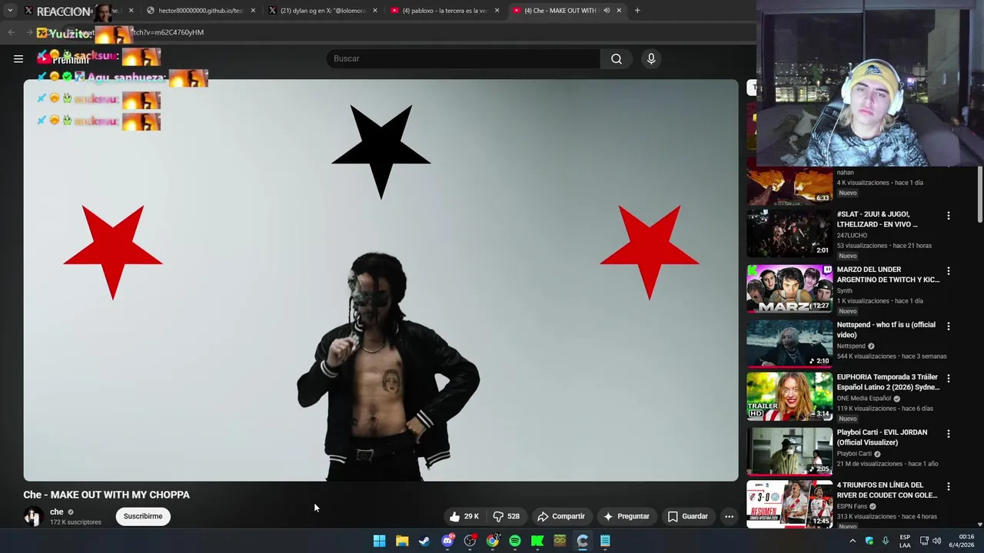Screen dimensions: 984x553
Task: Click the search magnifier button
Action: [x=617, y=58]
